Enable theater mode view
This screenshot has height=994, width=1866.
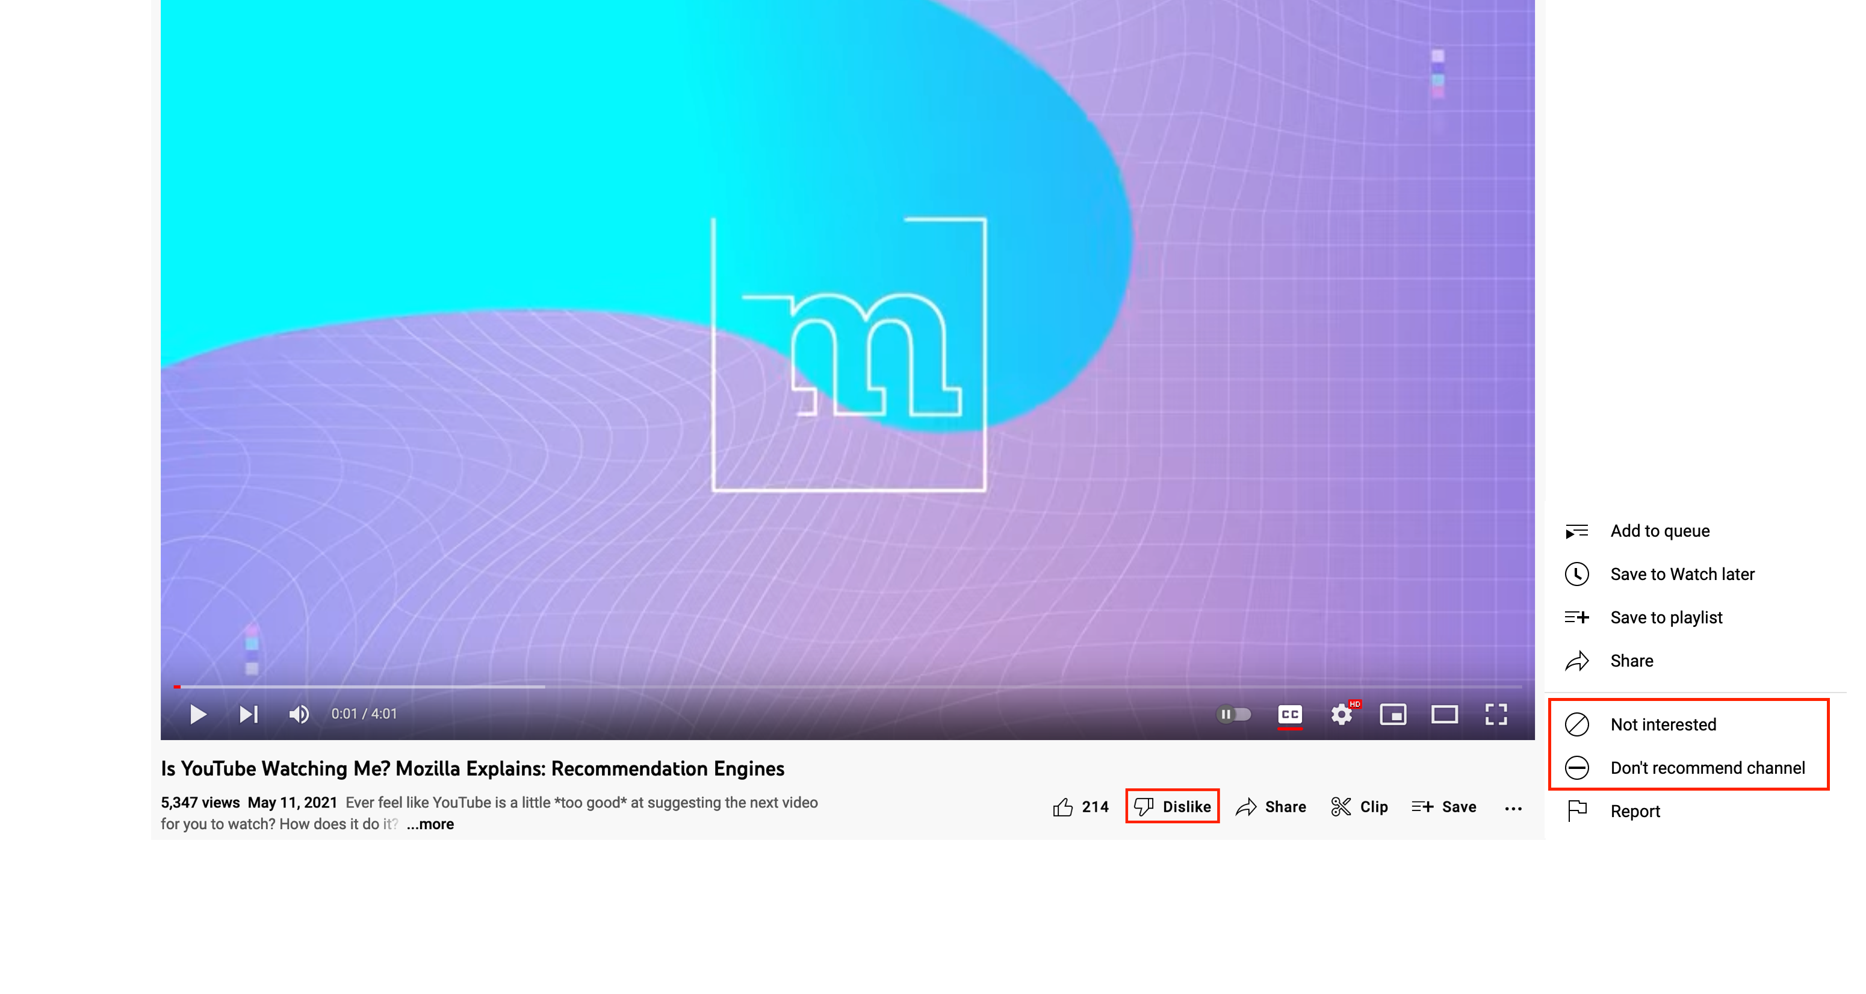point(1445,715)
